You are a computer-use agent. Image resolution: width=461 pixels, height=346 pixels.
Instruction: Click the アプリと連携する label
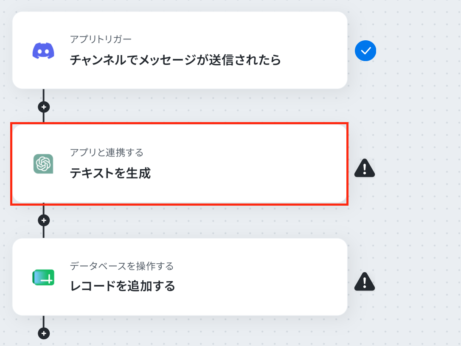click(x=107, y=153)
